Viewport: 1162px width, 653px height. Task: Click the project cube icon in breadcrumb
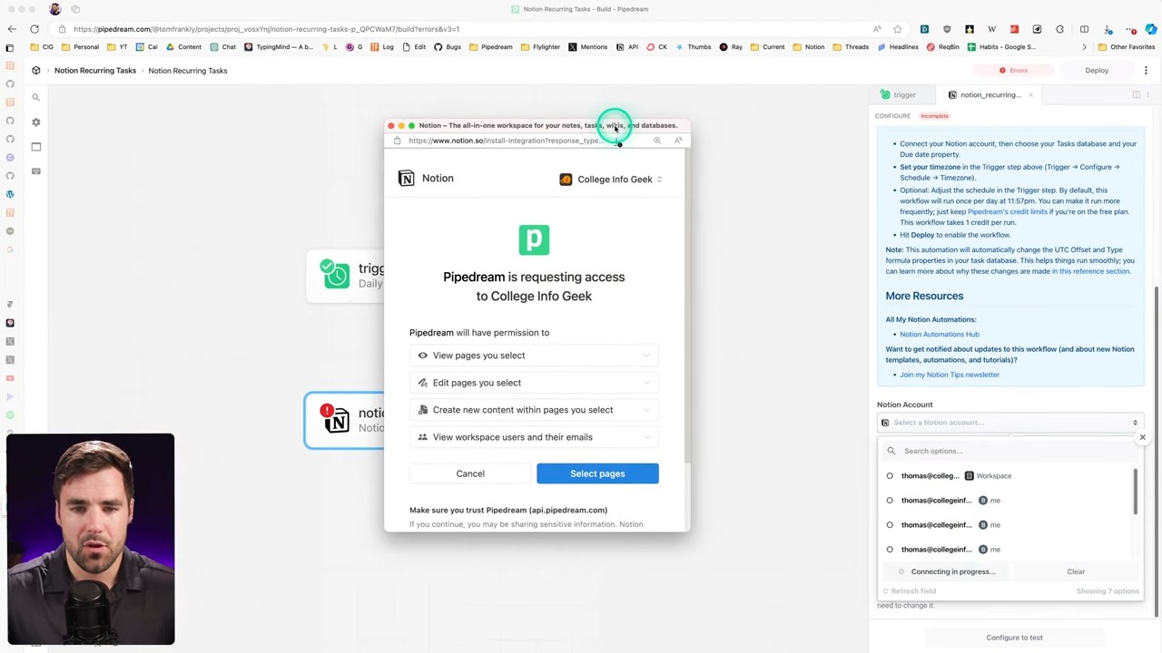pyautogui.click(x=36, y=71)
